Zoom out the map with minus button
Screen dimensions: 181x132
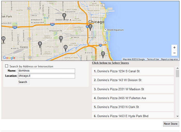coord(174,53)
